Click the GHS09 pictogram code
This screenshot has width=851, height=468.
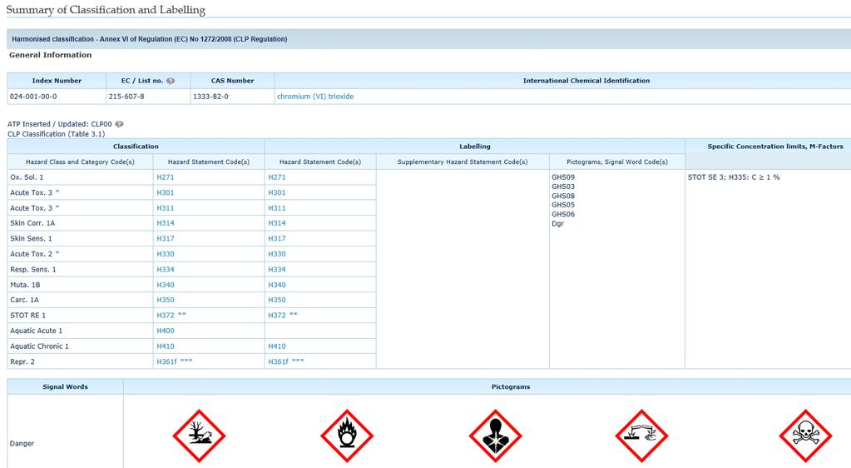(563, 177)
